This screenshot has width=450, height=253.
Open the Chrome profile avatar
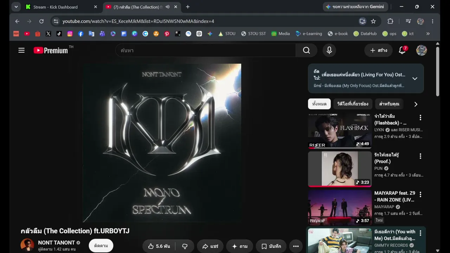pyautogui.click(x=420, y=21)
